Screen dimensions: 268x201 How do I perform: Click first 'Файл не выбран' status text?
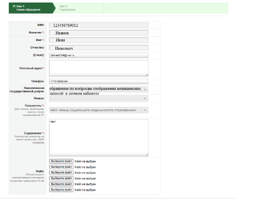(85, 161)
